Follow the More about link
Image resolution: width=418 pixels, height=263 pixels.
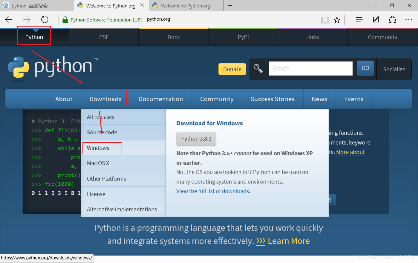(350, 152)
